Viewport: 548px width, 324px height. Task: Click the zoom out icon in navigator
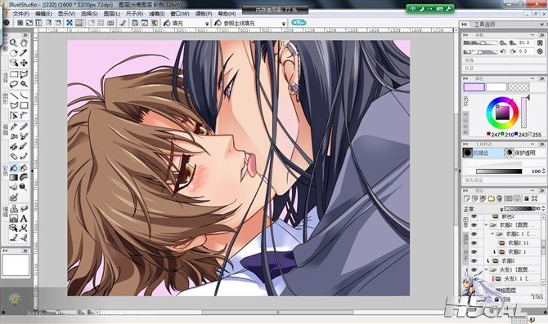click(x=502, y=42)
